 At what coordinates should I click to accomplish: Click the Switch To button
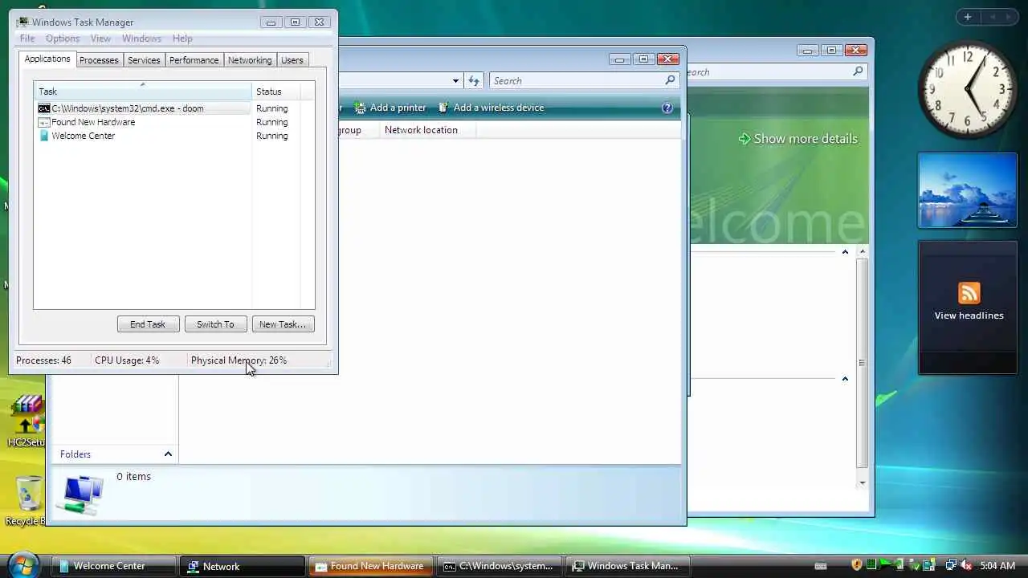point(215,324)
